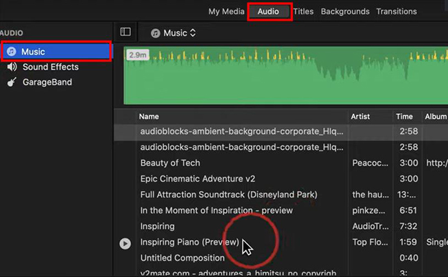Viewport: 448px width, 277px height.
Task: Open the Titles tab
Action: point(303,12)
